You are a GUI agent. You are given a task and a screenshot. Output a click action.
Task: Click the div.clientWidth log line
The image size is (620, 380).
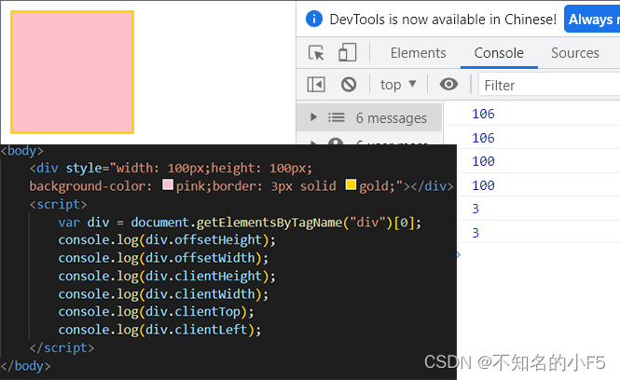point(163,294)
